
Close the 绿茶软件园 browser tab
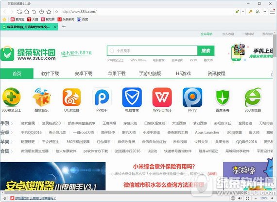[55, 27]
